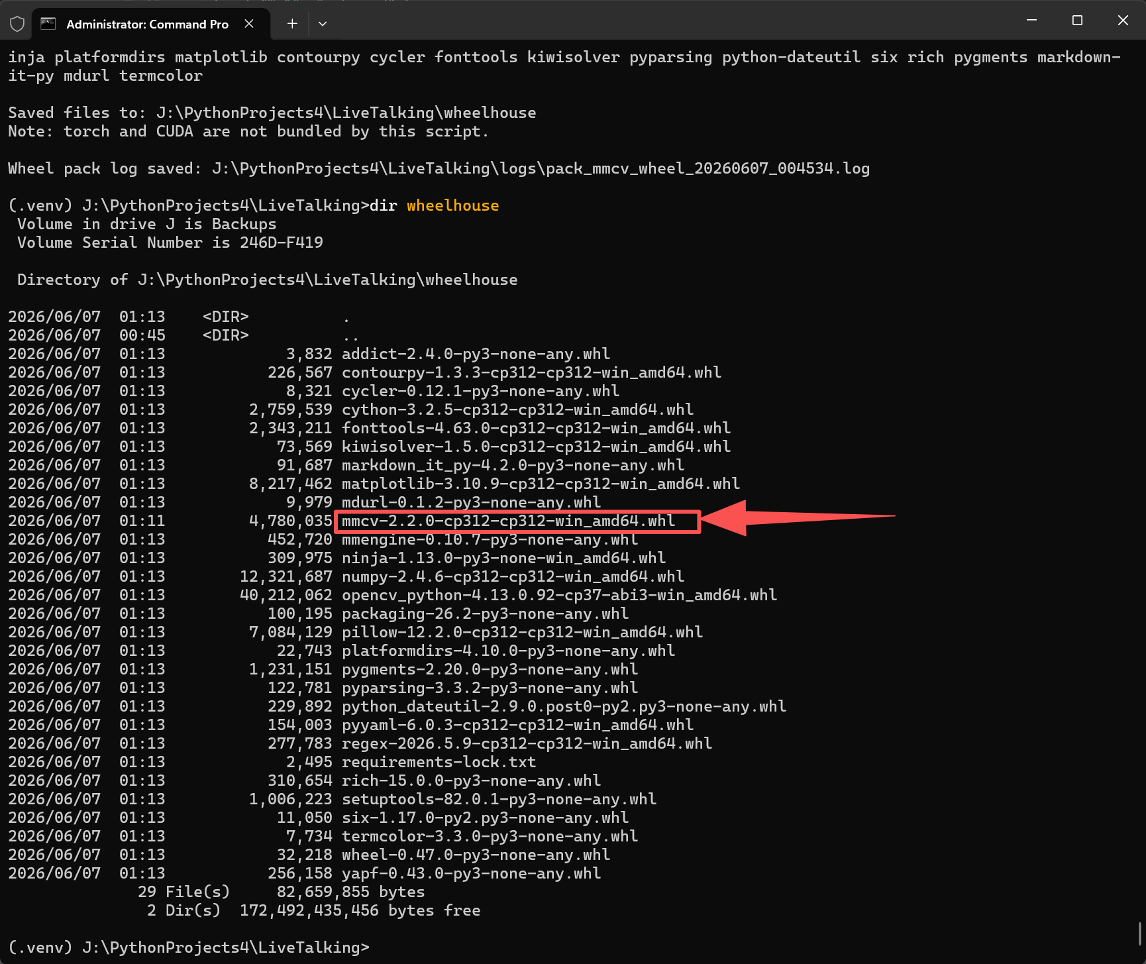This screenshot has height=964, width=1146.
Task: Click the python_dateutil-2.9.0.post0 wheel file name
Action: tap(564, 706)
